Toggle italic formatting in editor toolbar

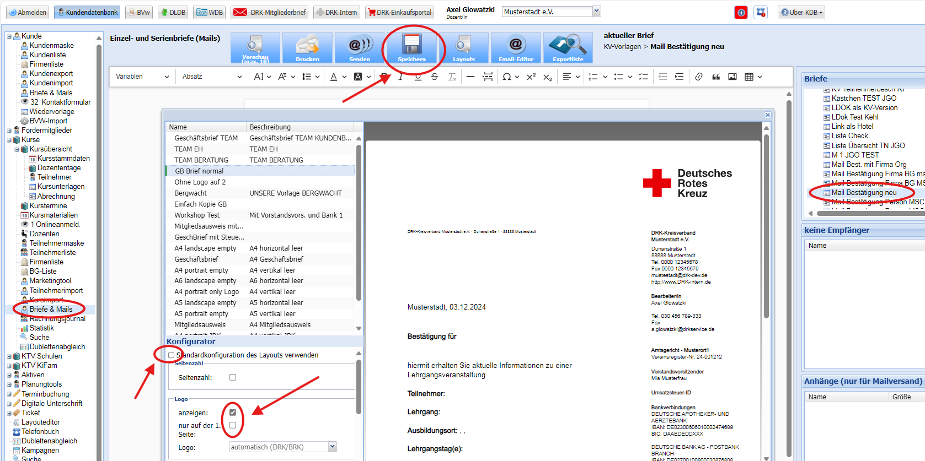400,77
